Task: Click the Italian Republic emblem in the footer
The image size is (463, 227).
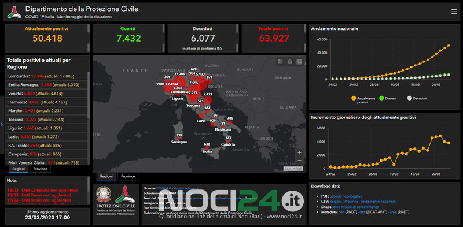Action: [104, 194]
